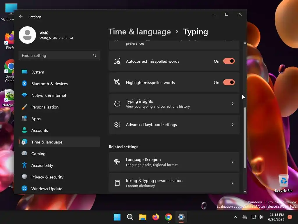Click the gamepad icon beside Gaming

click(24, 153)
